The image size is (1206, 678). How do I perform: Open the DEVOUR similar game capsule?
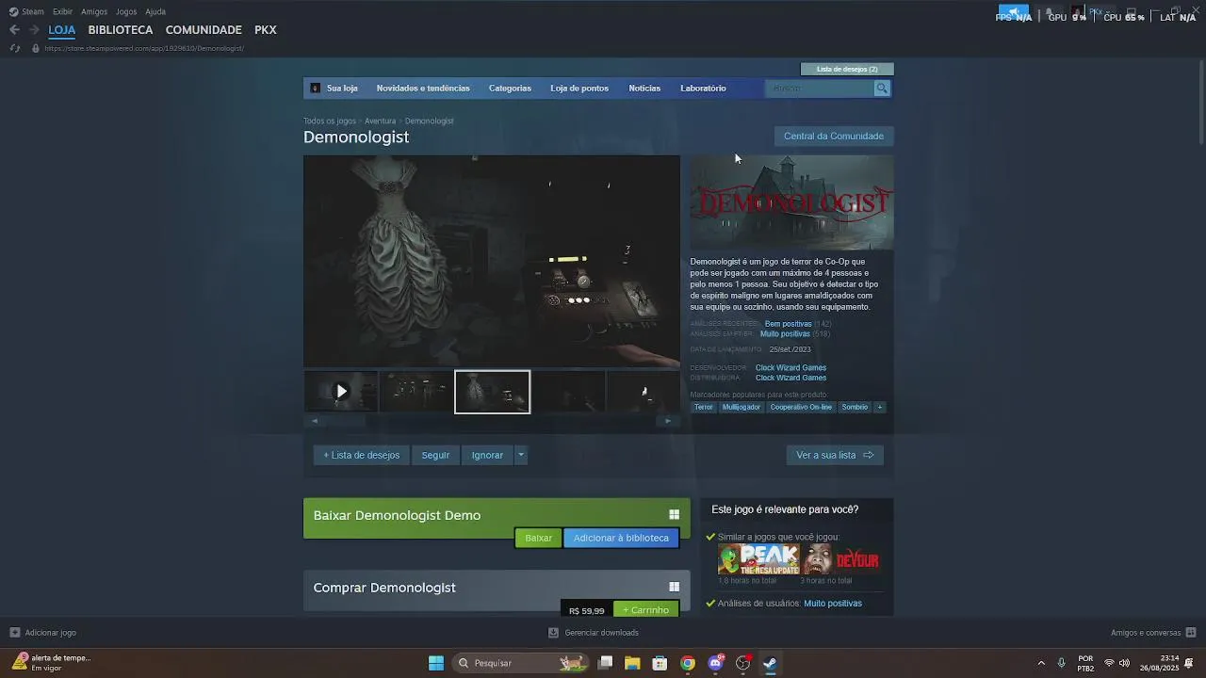click(840, 559)
